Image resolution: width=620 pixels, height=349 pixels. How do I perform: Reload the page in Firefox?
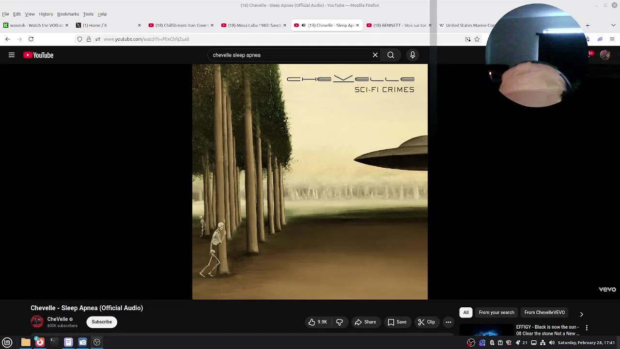[x=31, y=39]
